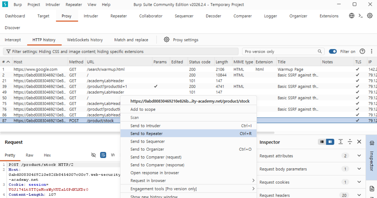
Task: Open the Repeater menu in menu bar
Action: [74, 5]
